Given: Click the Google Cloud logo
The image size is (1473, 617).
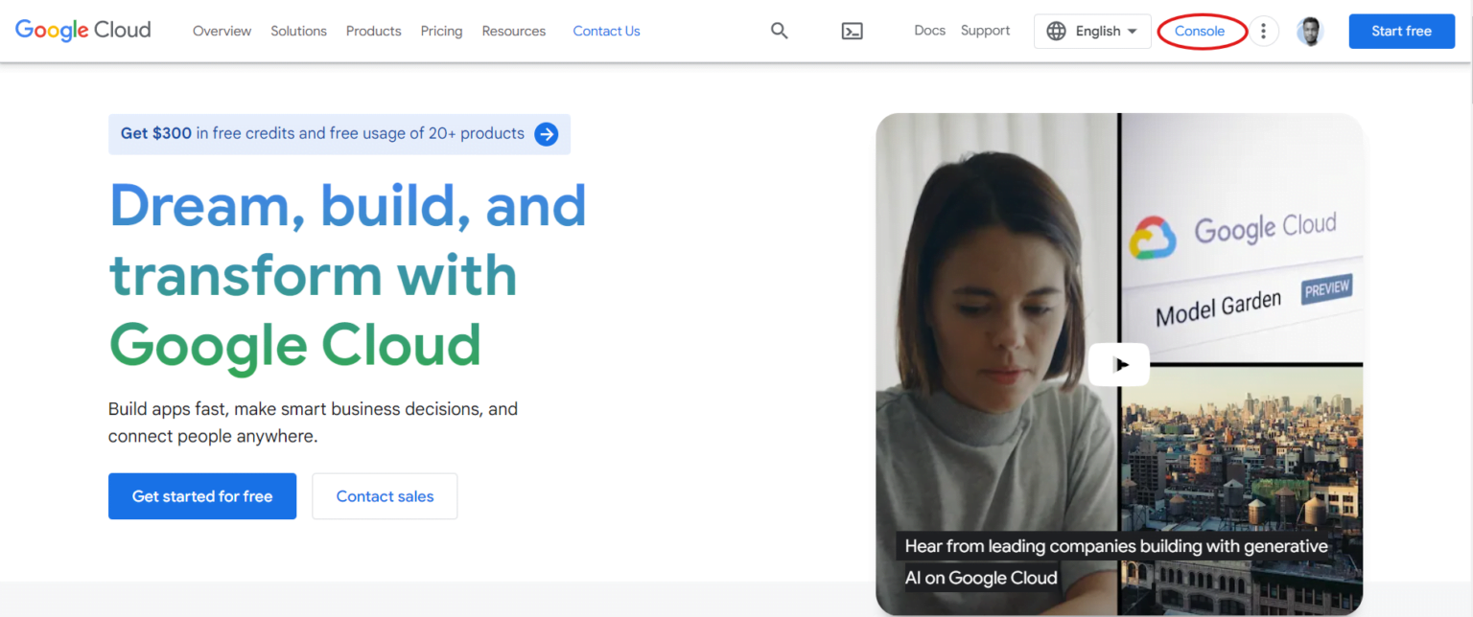Looking at the screenshot, I should pos(82,30).
